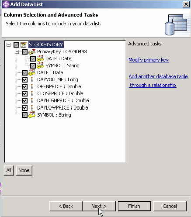Click the column icon next to DAYHIGHPRICE : Double
Viewport: 191px width, 217px height.
click(32, 100)
